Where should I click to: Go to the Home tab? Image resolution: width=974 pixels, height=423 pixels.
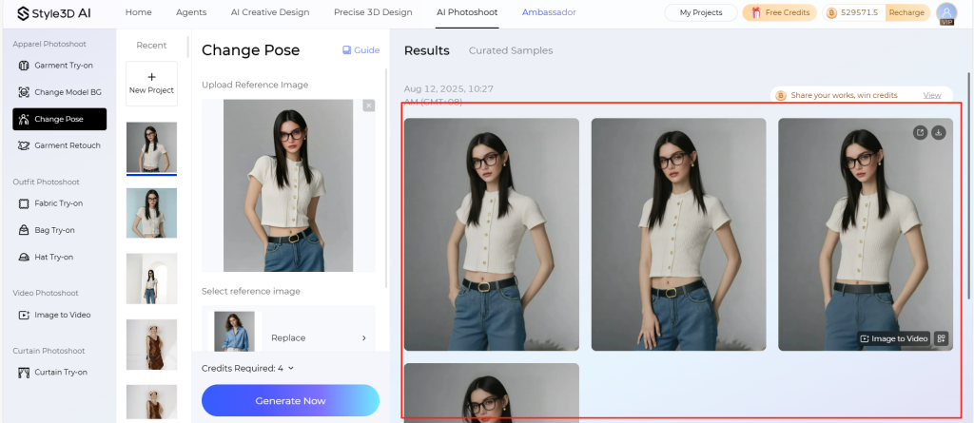(x=139, y=12)
